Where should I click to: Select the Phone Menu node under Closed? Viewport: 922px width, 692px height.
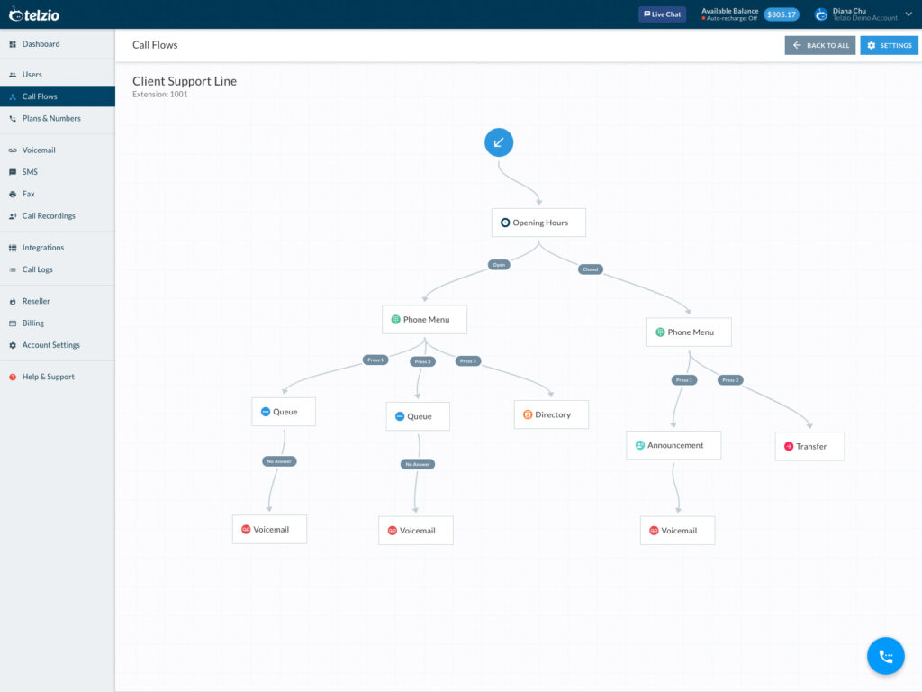[x=689, y=332]
